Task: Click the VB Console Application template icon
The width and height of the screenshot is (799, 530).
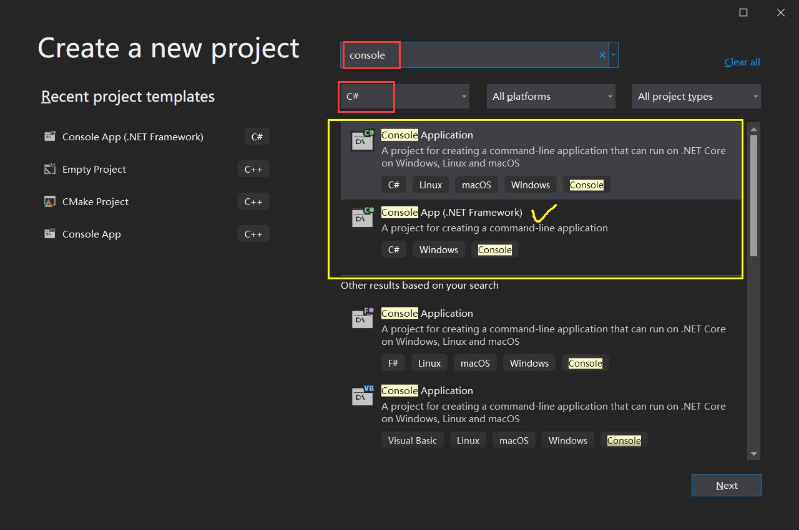Action: coord(362,396)
